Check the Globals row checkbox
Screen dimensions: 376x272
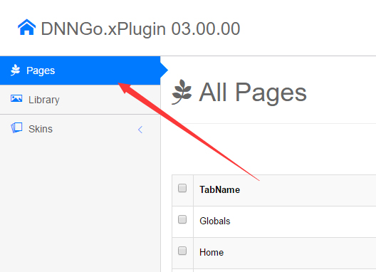point(182,219)
